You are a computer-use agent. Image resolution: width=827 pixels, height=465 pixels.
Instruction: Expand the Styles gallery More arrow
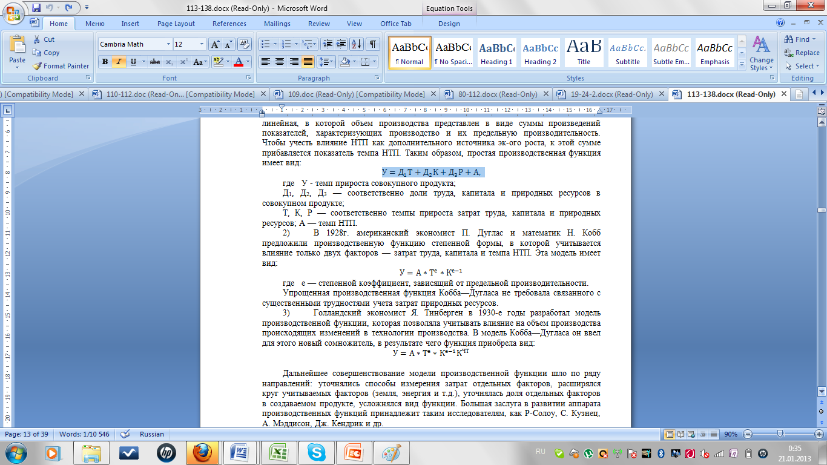pyautogui.click(x=742, y=64)
